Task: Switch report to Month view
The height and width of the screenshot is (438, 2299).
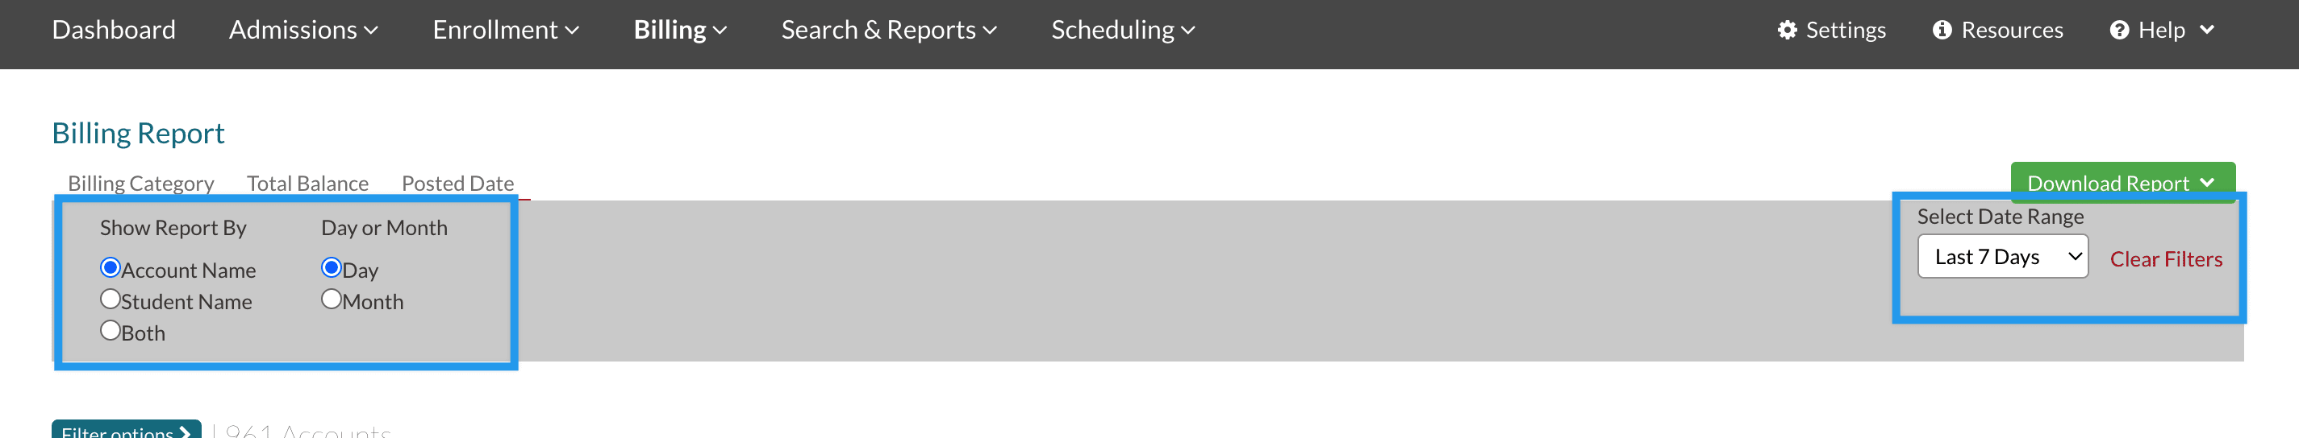Action: click(331, 300)
